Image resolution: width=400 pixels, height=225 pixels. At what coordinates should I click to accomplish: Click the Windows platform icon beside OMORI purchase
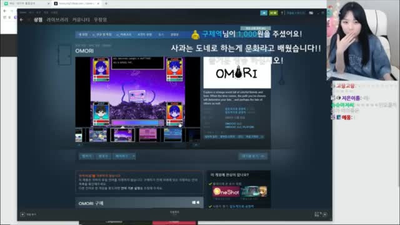click(x=194, y=202)
